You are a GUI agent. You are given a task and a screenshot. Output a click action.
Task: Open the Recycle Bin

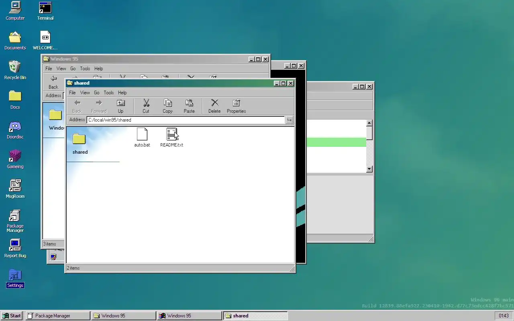coord(15,70)
